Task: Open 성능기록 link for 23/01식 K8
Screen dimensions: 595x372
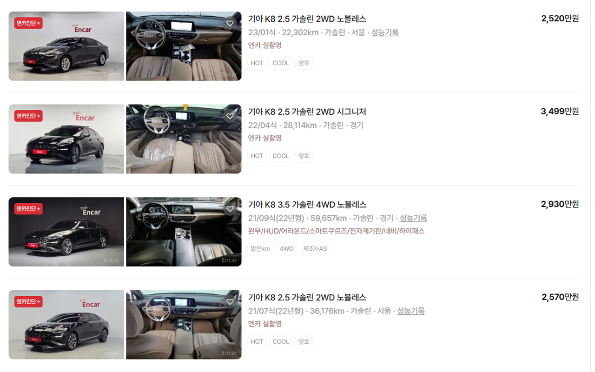Action: pos(385,33)
